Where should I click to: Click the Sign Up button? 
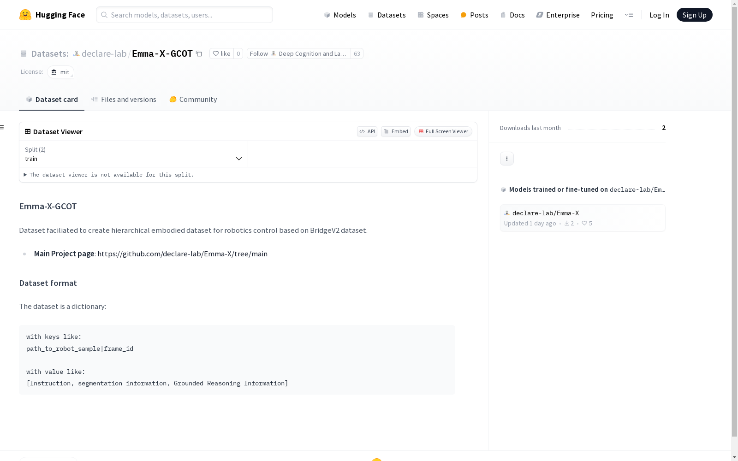pyautogui.click(x=694, y=15)
